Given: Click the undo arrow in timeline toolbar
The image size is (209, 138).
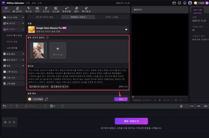Looking at the screenshot, I should click(x=4, y=106).
